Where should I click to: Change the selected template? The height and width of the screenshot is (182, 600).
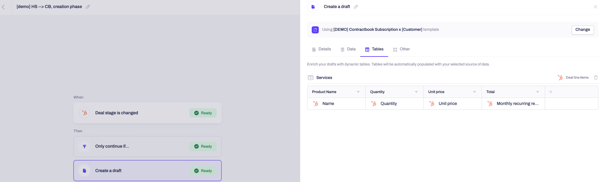(582, 30)
